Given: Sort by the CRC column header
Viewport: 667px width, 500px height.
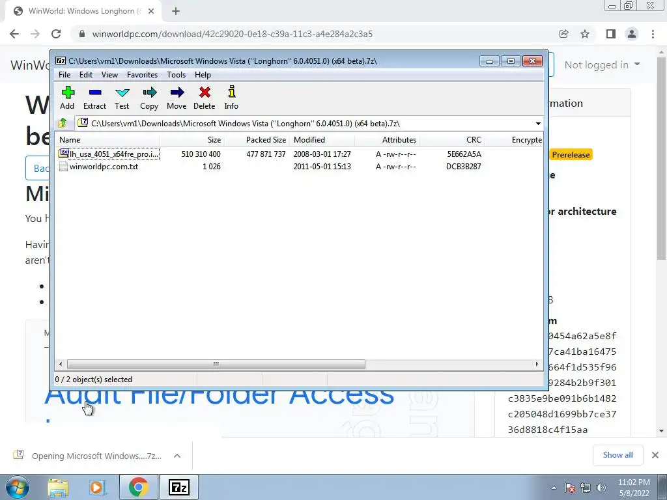Looking at the screenshot, I should click(452, 140).
